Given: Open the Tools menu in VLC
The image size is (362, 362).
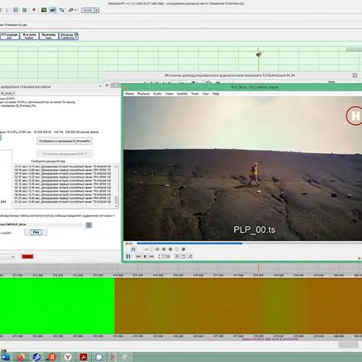Looking at the screenshot, I should (x=195, y=94).
